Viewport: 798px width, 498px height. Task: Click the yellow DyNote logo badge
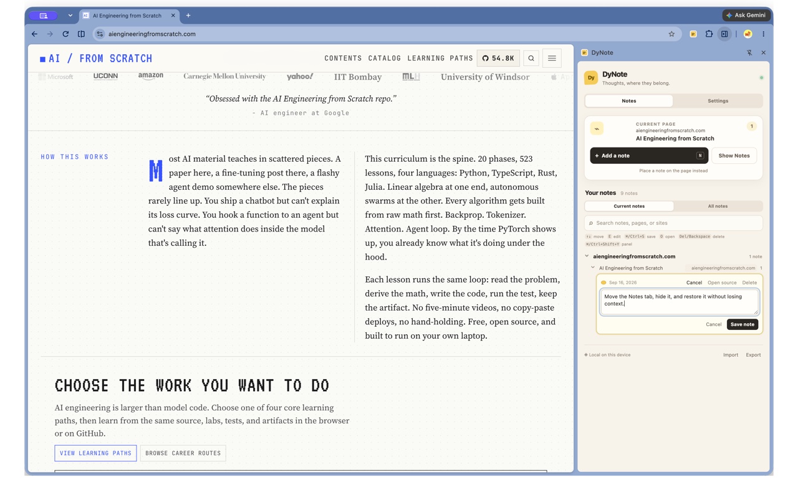click(591, 78)
